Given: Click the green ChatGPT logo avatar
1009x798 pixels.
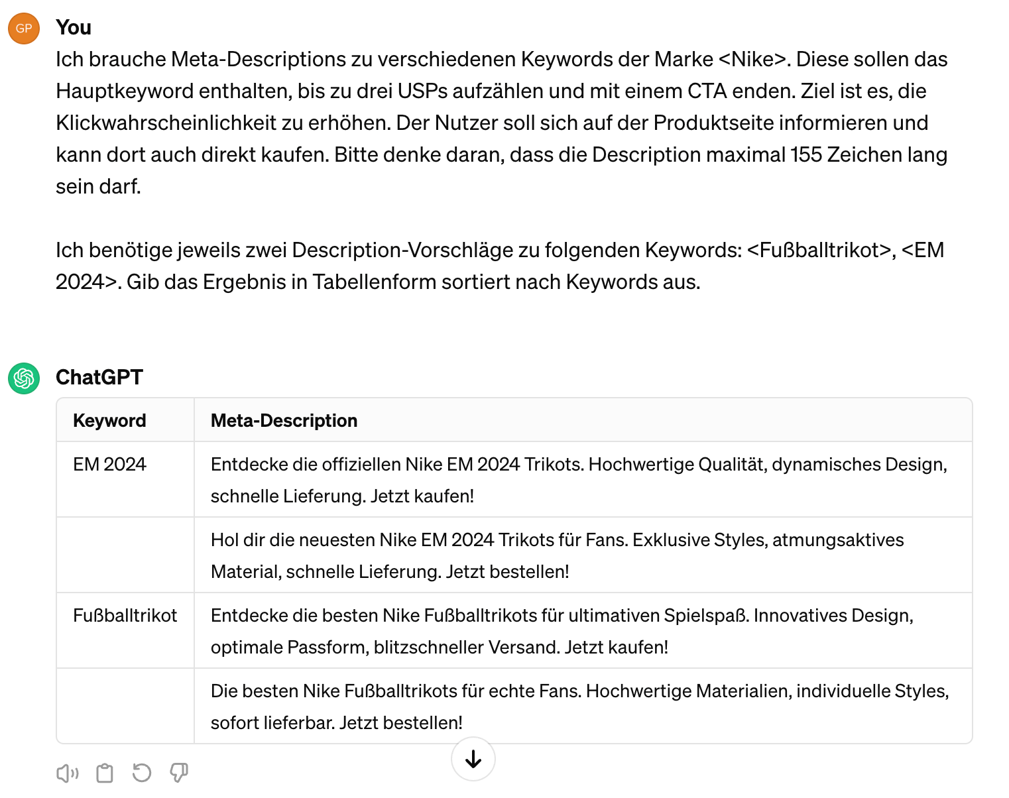Looking at the screenshot, I should point(24,378).
